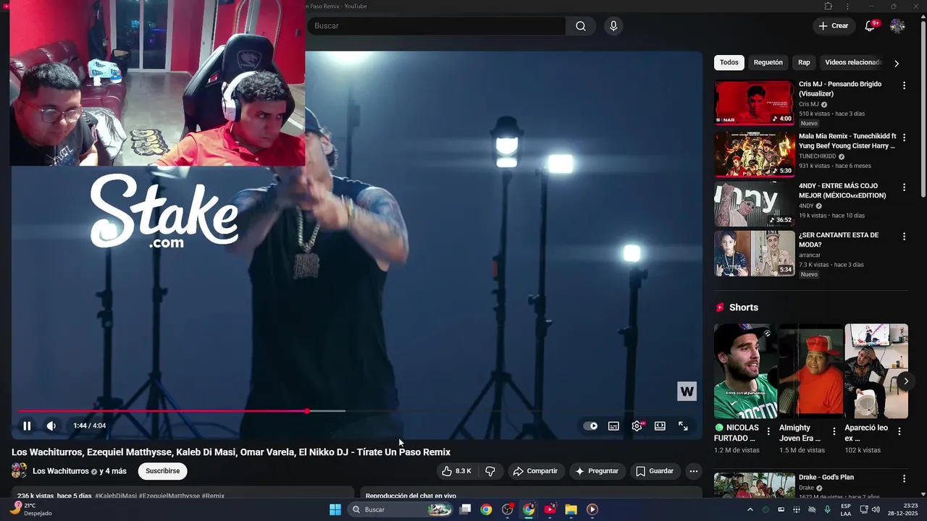Open more options for SER CANTANTE video

904,236
